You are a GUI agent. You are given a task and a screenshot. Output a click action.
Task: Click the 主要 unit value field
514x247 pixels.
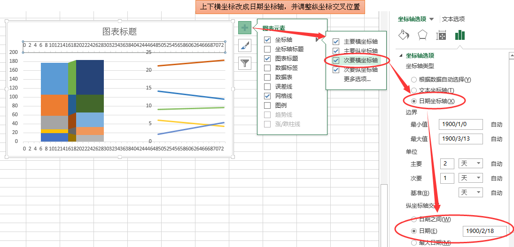[447, 164]
